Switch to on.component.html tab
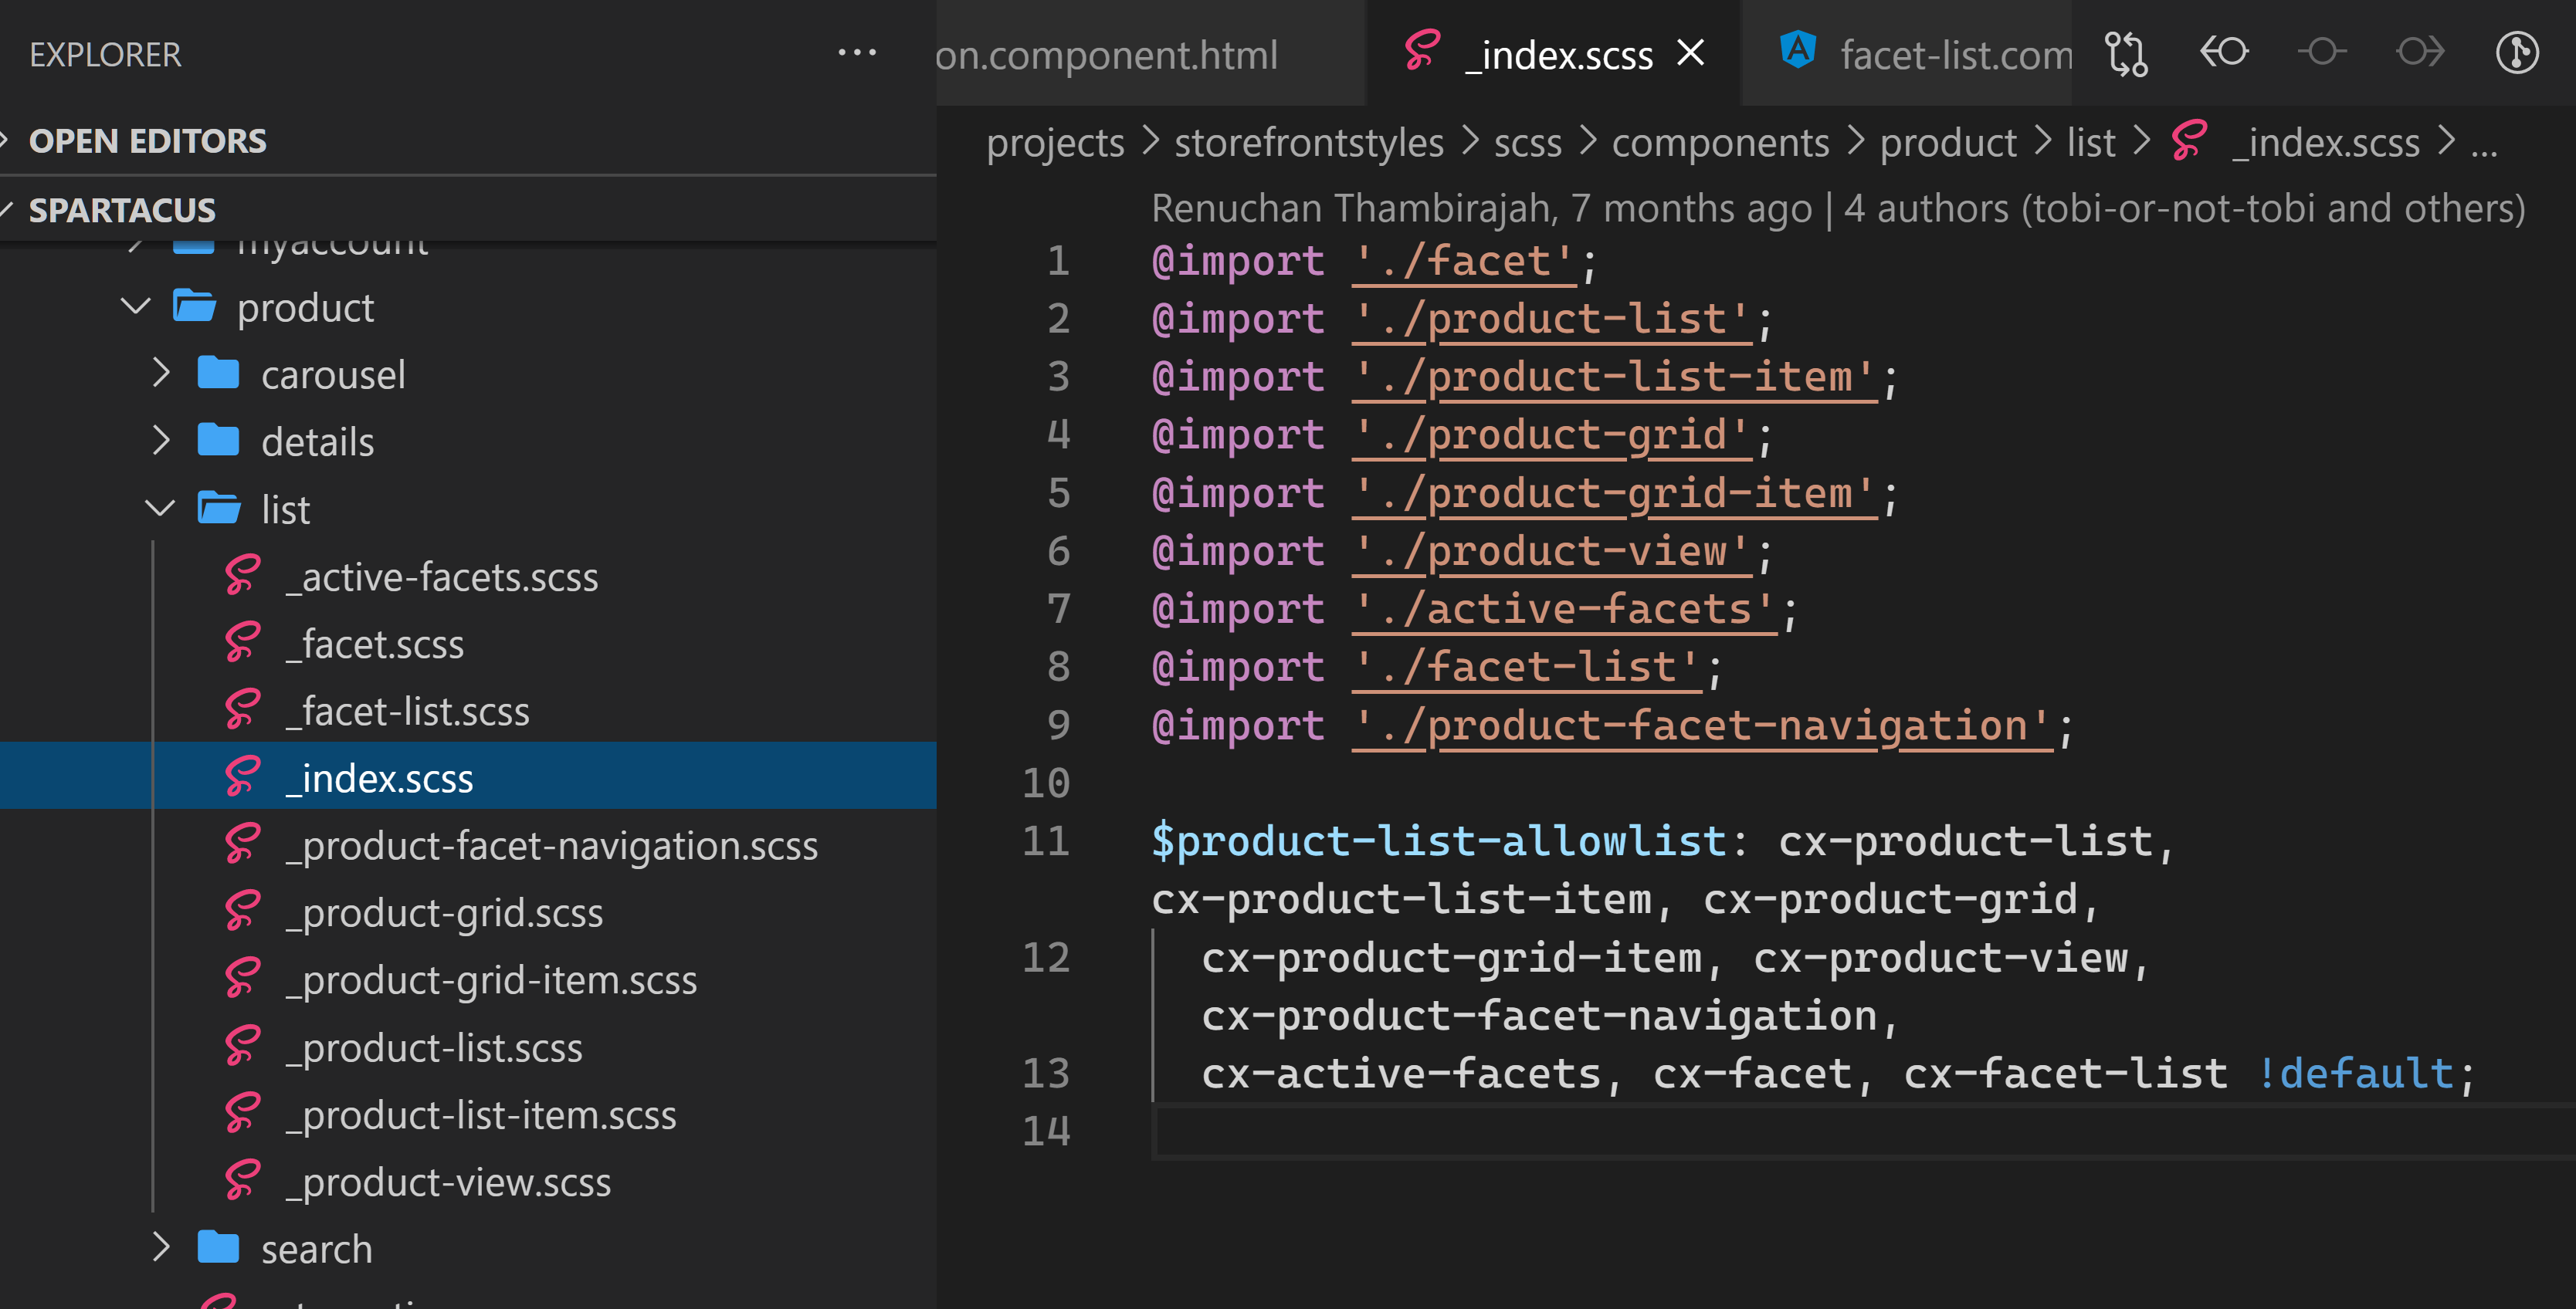This screenshot has width=2576, height=1309. [x=1106, y=55]
